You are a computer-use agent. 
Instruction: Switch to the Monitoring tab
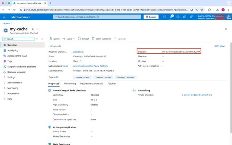pos(70,84)
